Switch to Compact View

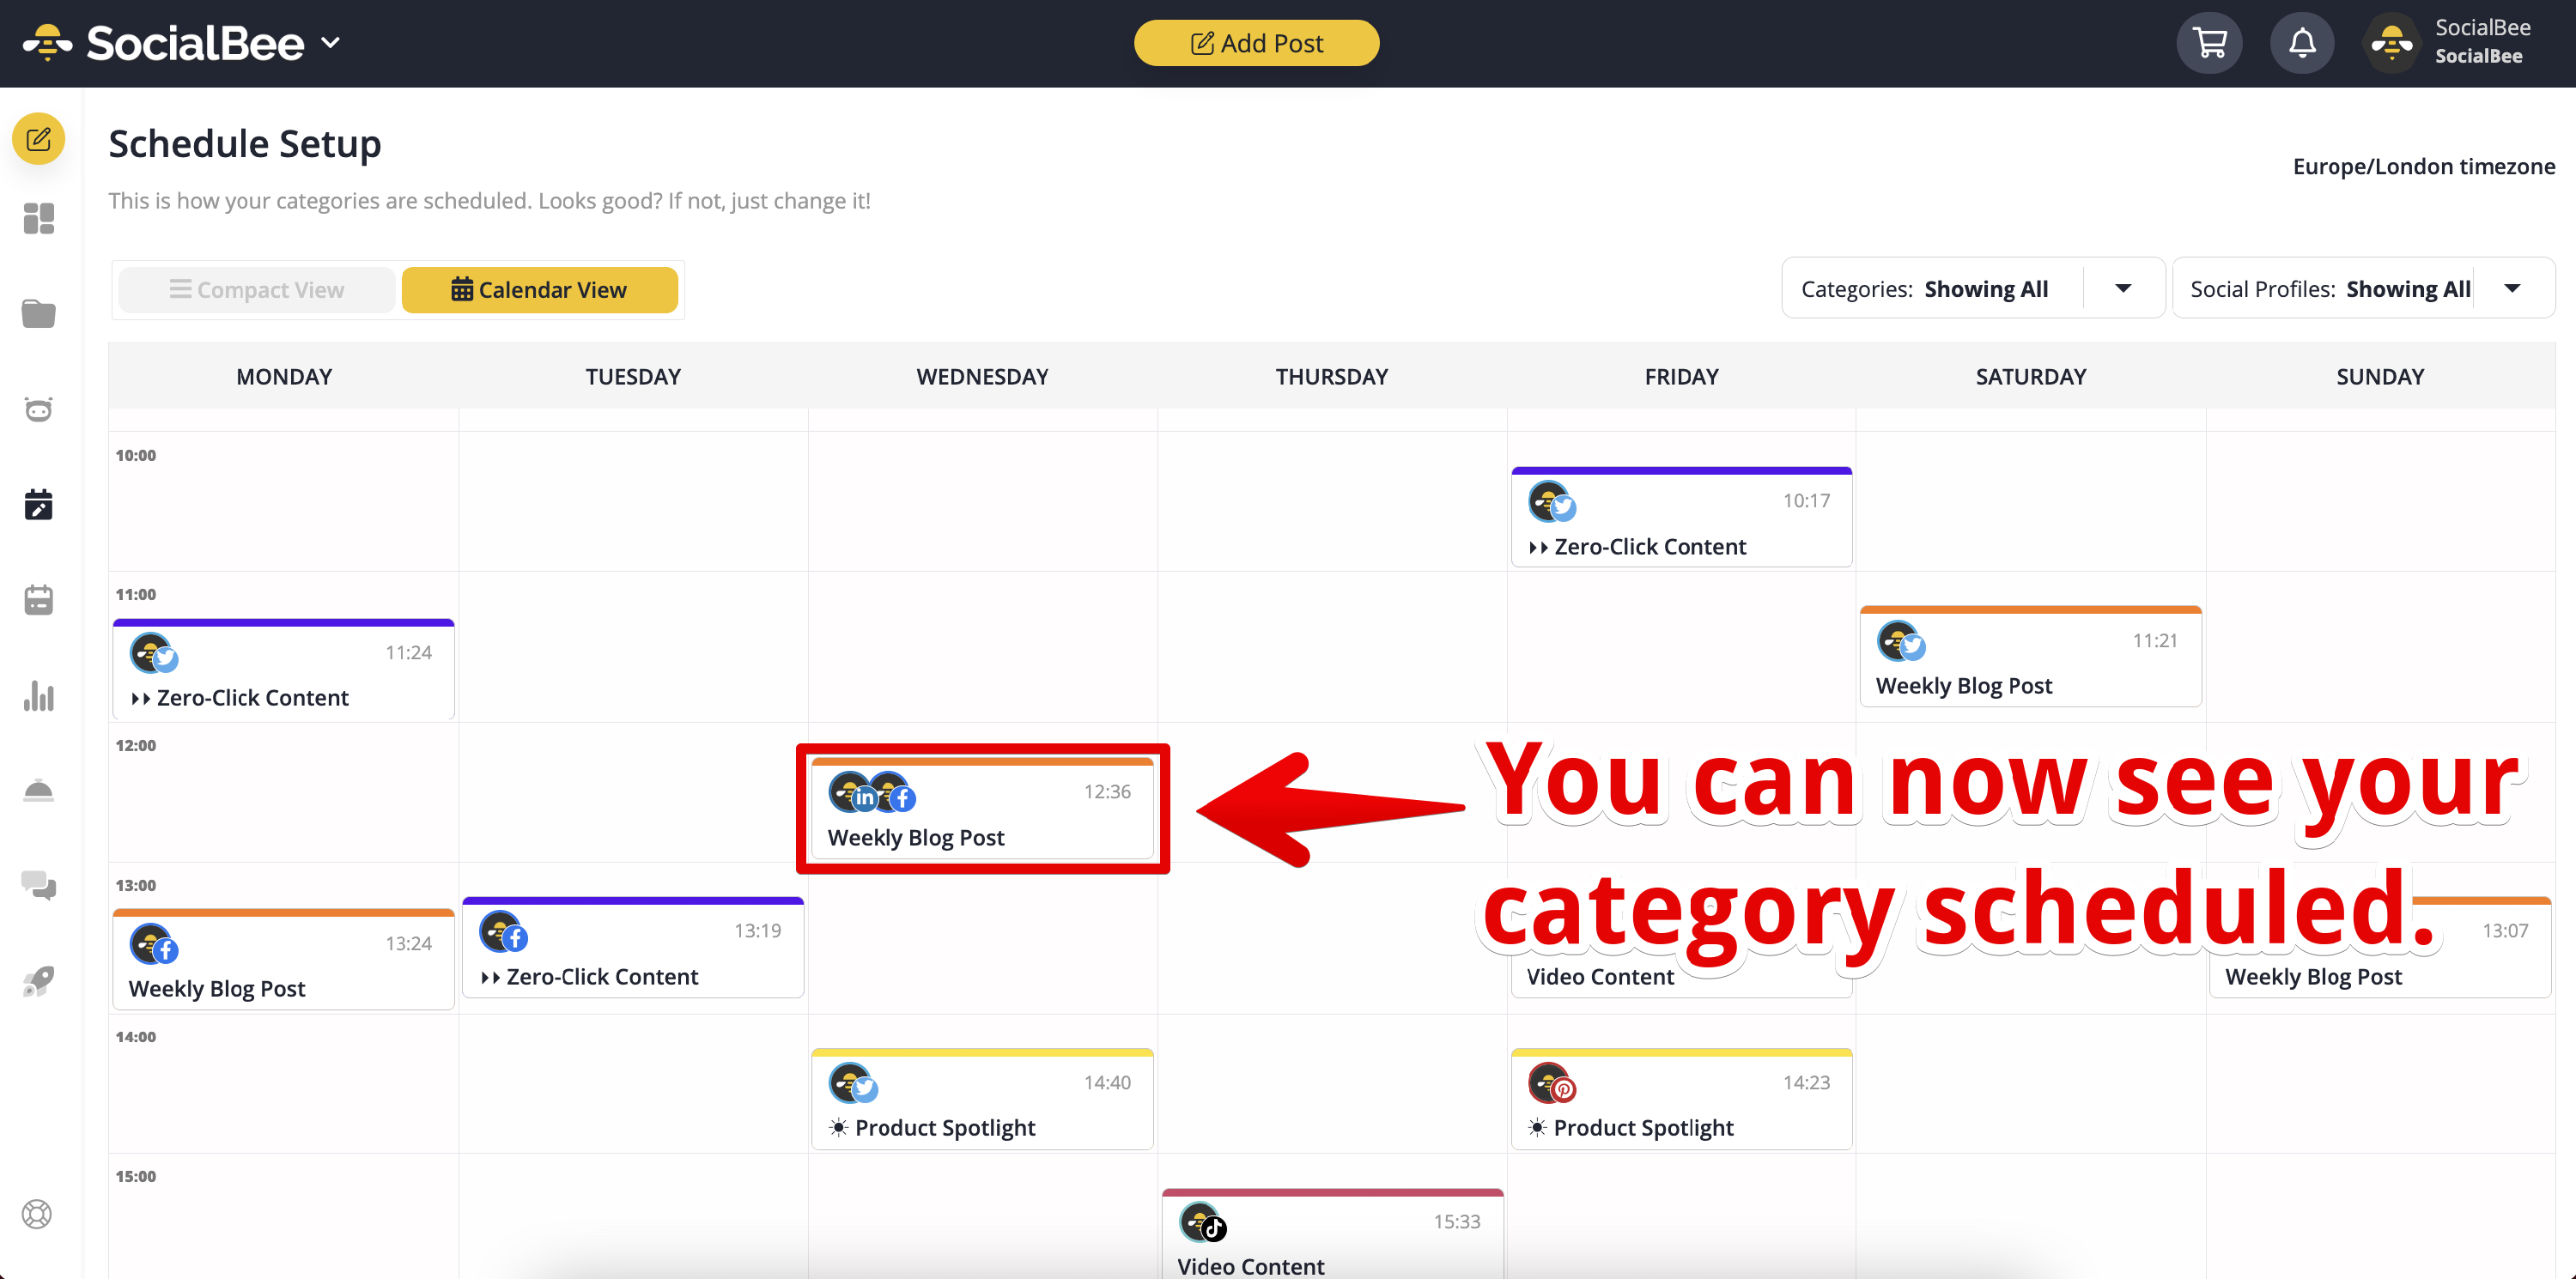click(257, 290)
